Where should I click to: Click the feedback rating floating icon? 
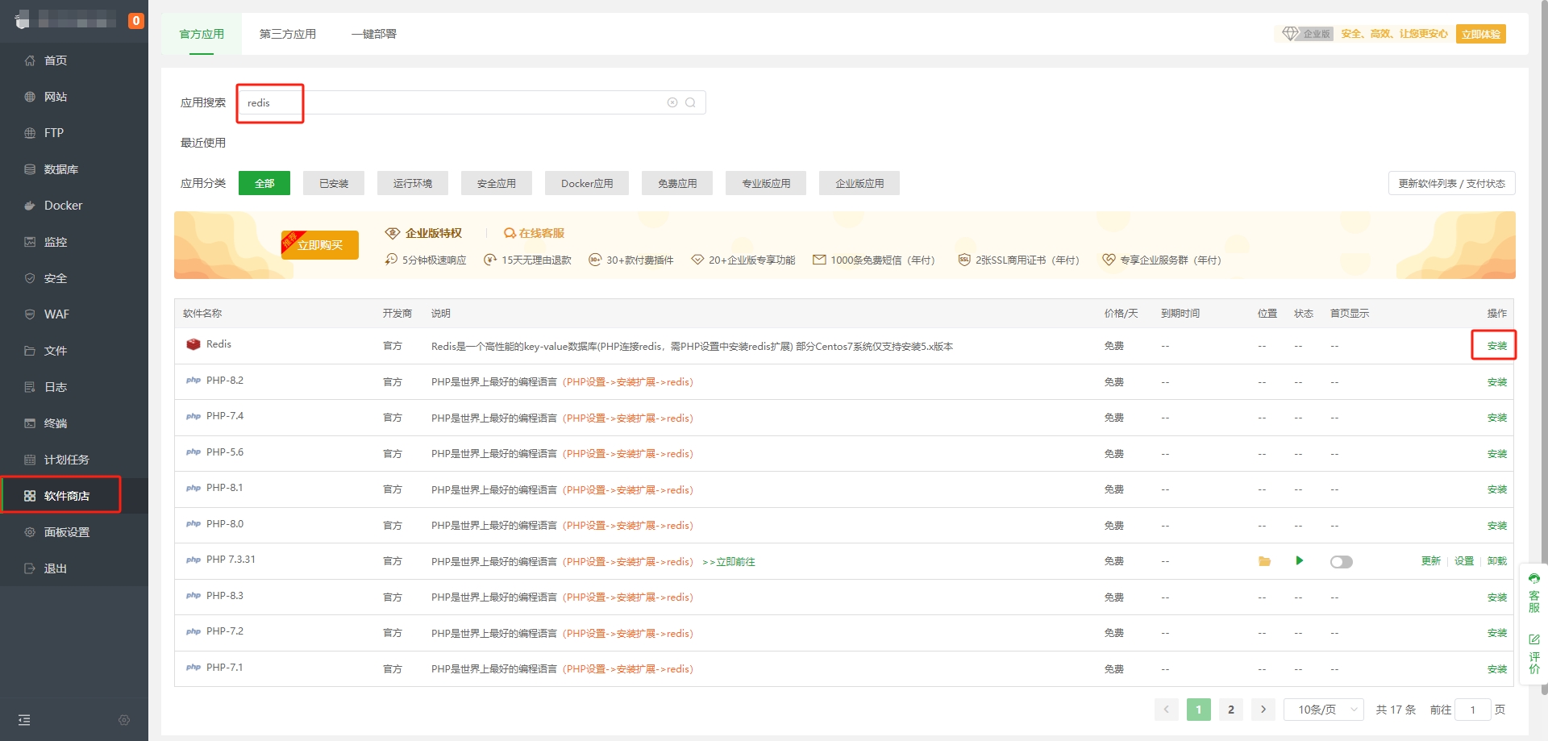pyautogui.click(x=1533, y=654)
